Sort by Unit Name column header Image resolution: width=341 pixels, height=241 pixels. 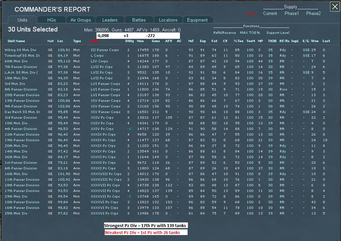pyautogui.click(x=16, y=41)
